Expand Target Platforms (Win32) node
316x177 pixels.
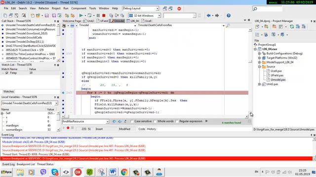[259, 58]
